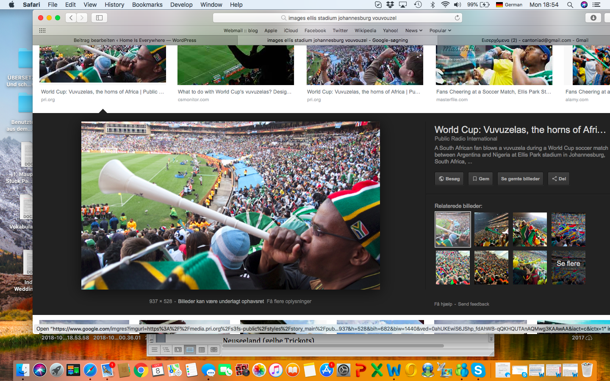Open the Trash in the Dock
The width and height of the screenshot is (610, 381).
click(x=587, y=370)
